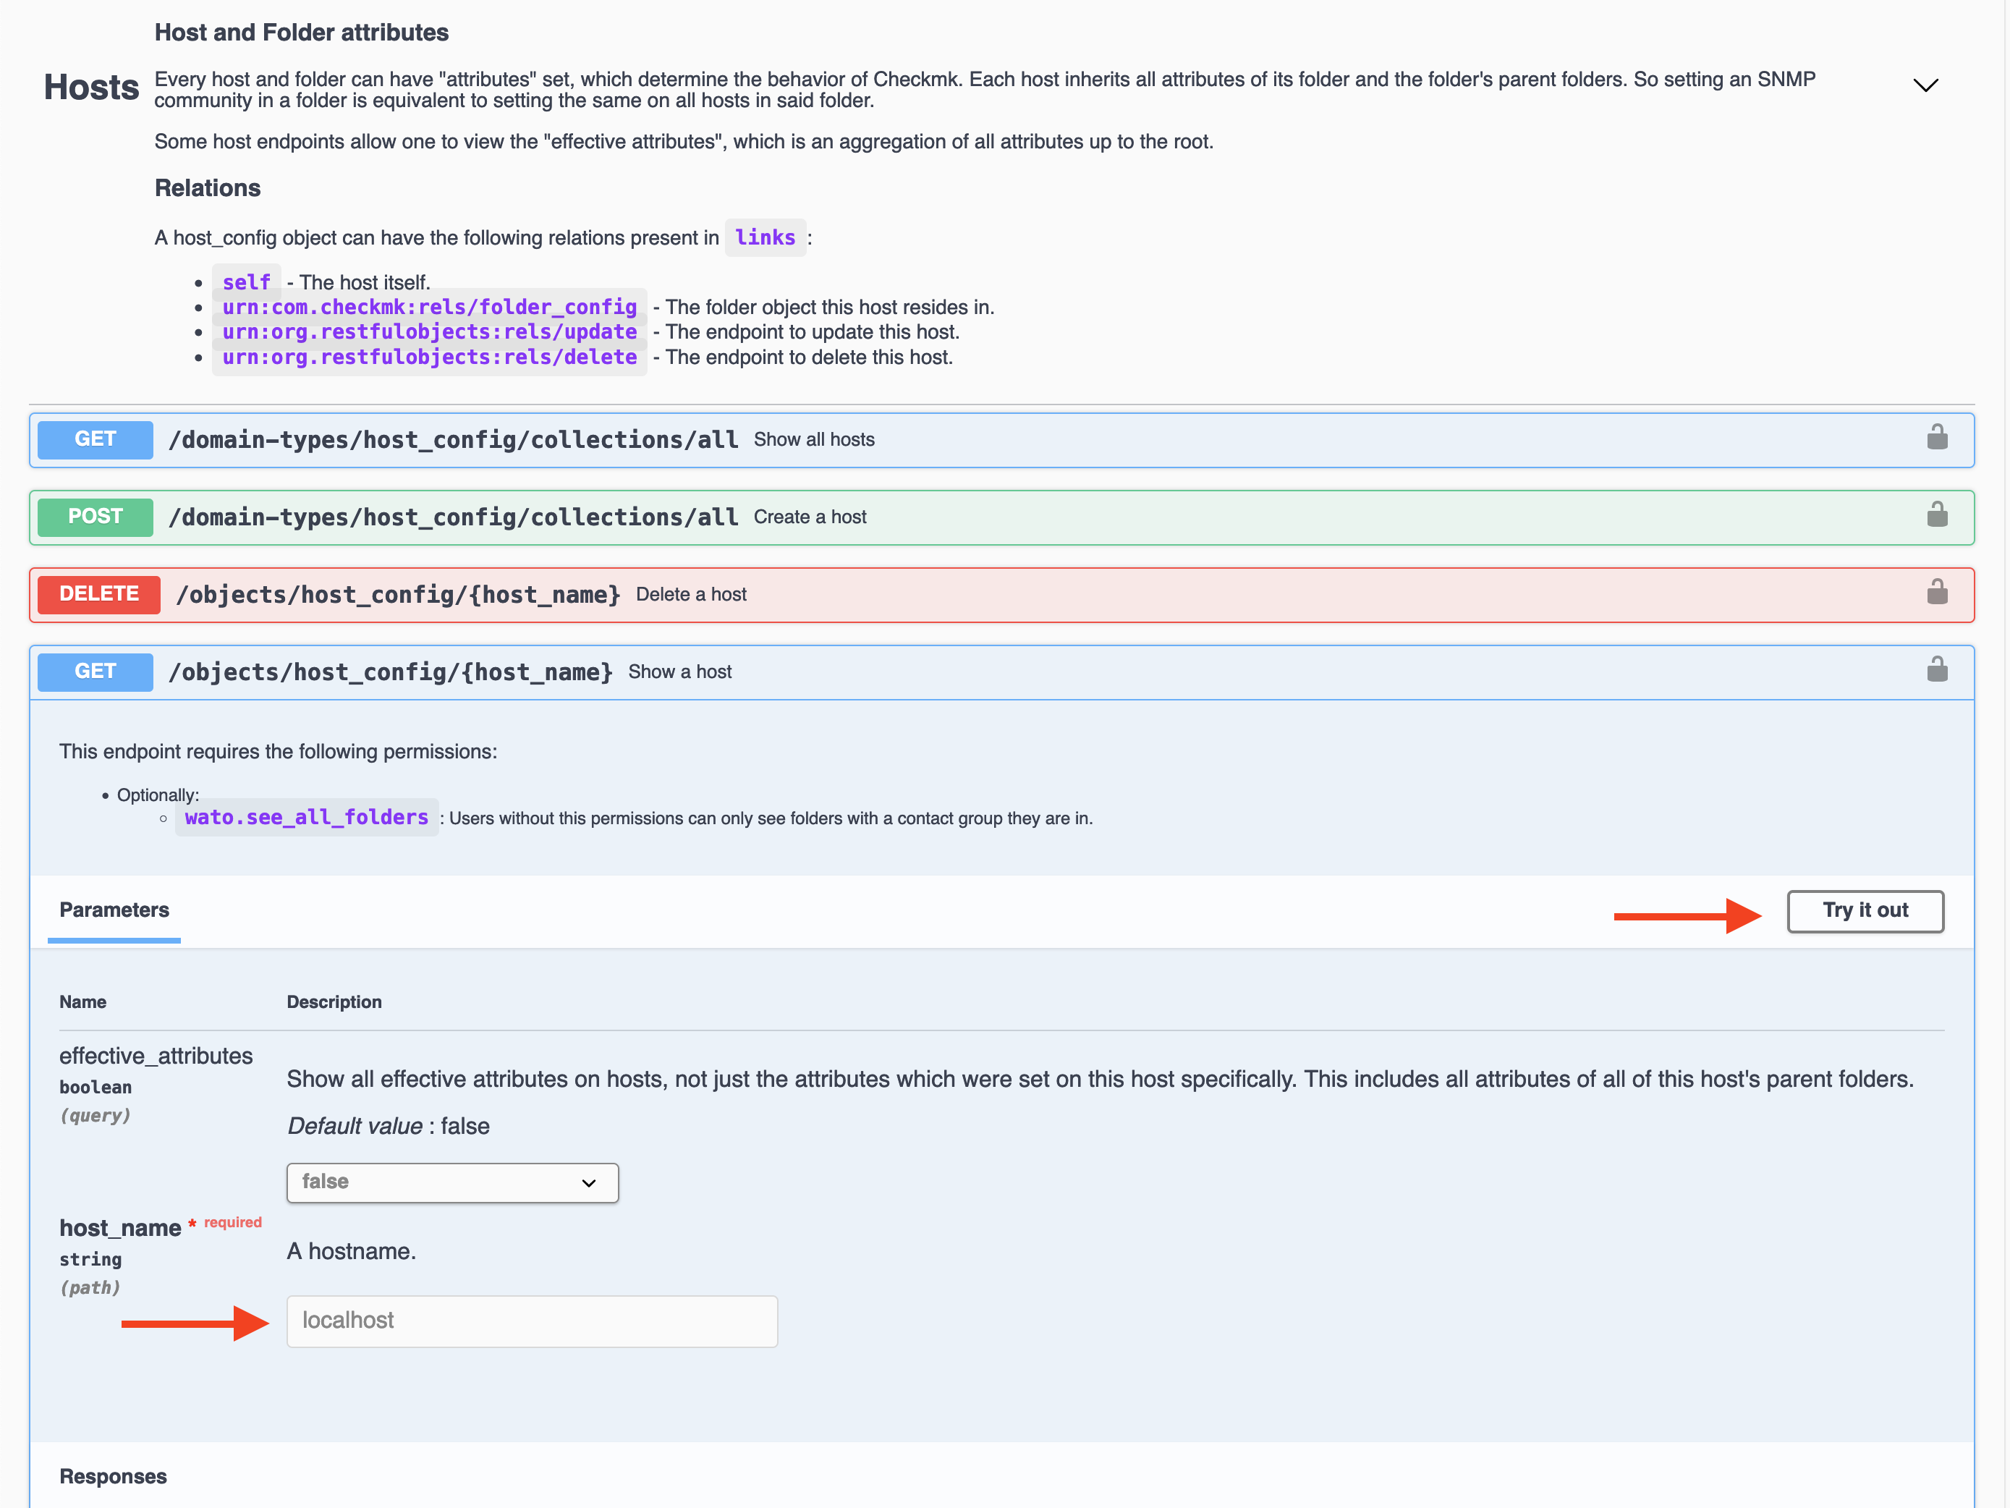Click lock icon on GET show all hosts
2010x1508 pixels.
point(1936,438)
